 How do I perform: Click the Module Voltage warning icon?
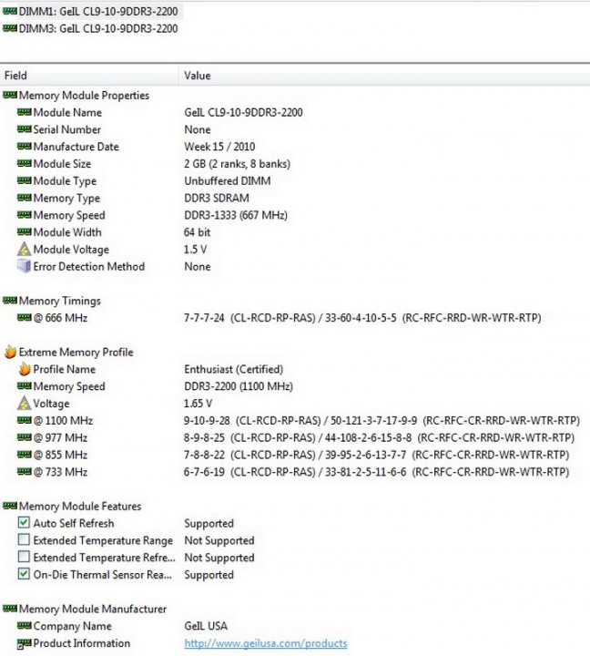point(25,250)
